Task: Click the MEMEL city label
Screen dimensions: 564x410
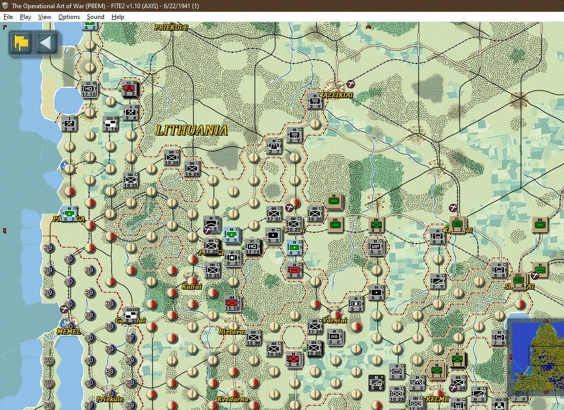Action: coord(69,331)
